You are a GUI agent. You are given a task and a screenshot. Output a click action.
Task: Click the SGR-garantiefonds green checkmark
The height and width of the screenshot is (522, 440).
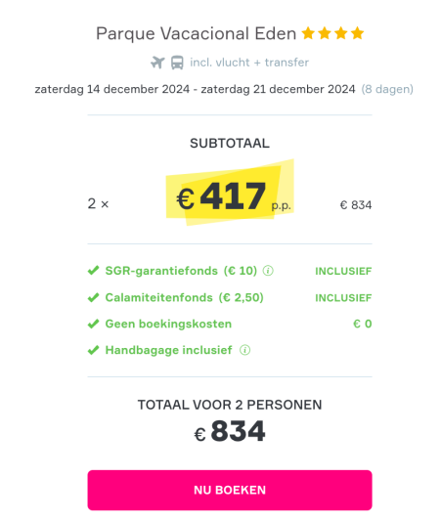[x=93, y=271]
